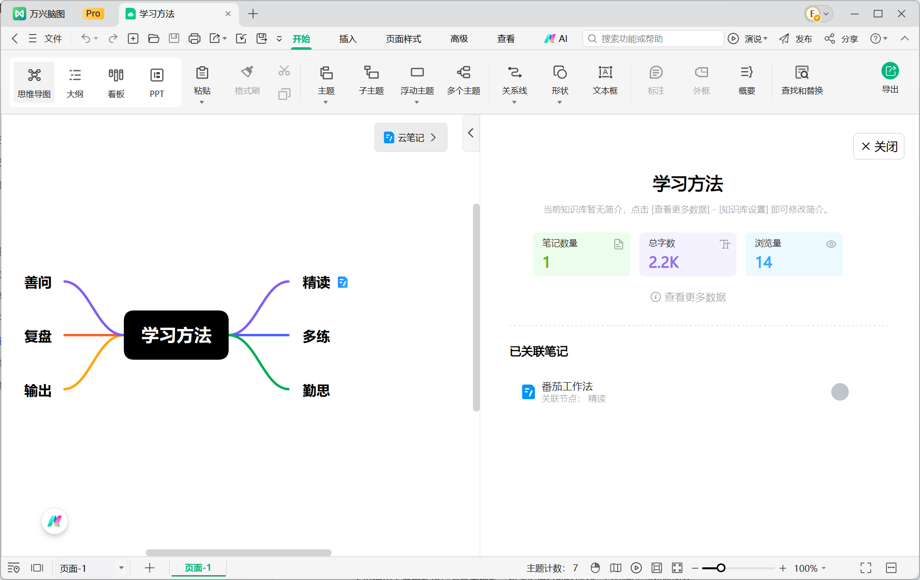Switch to Outline (大纲) view
Image resolution: width=920 pixels, height=580 pixels.
75,82
